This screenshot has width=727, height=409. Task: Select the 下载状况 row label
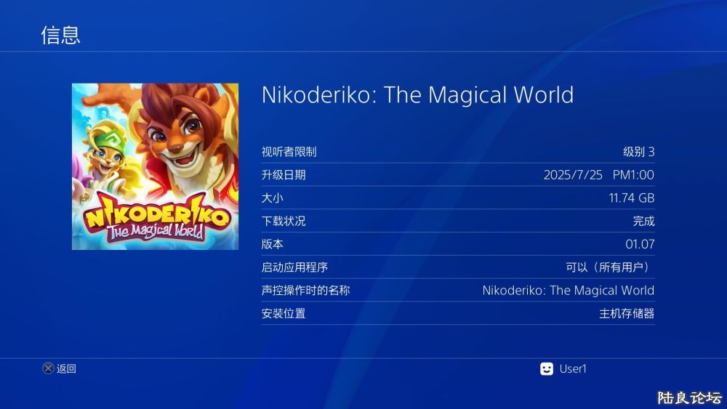click(x=284, y=222)
